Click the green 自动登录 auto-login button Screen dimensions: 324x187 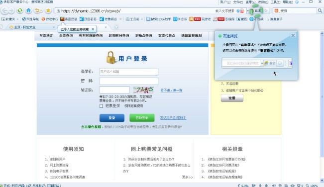click(142, 118)
